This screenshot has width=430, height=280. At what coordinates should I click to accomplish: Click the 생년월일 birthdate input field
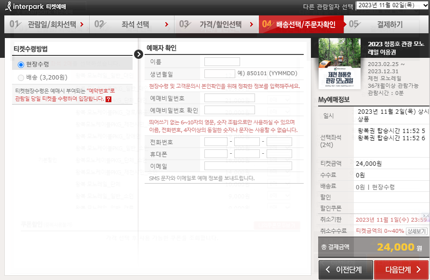pos(220,73)
